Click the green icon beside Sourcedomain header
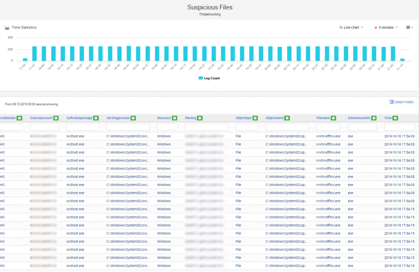Image resolution: width=419 pixels, height=272 pixels. click(x=18, y=118)
